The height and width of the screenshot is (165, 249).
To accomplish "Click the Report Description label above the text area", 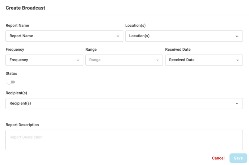I will click(x=22, y=125).
